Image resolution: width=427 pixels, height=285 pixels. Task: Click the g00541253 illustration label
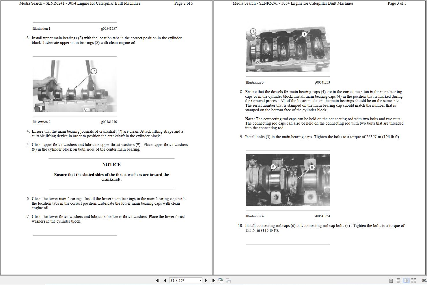(322, 82)
